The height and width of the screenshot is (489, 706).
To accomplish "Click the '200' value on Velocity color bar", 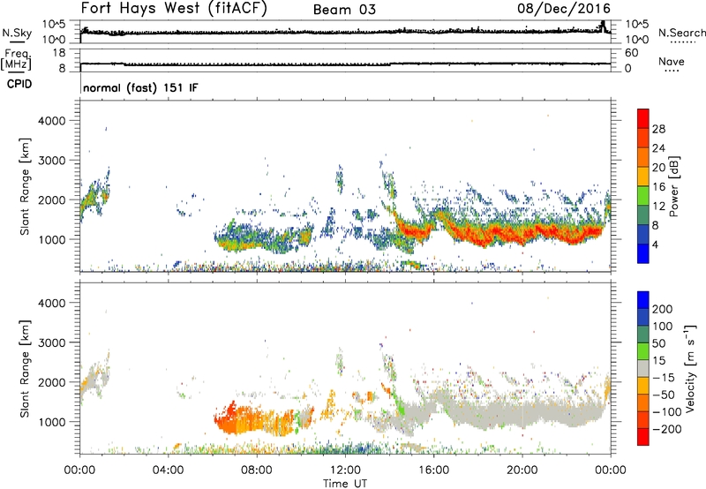I will [x=663, y=309].
